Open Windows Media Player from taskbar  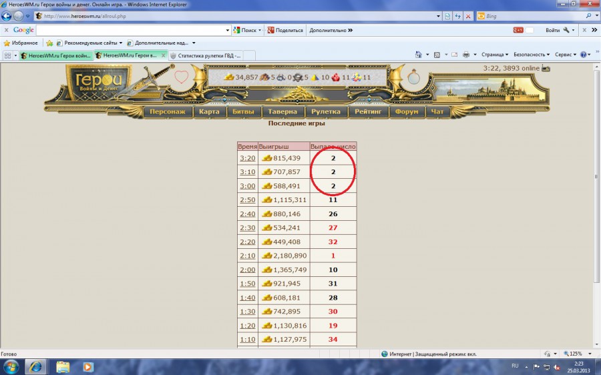pyautogui.click(x=87, y=366)
